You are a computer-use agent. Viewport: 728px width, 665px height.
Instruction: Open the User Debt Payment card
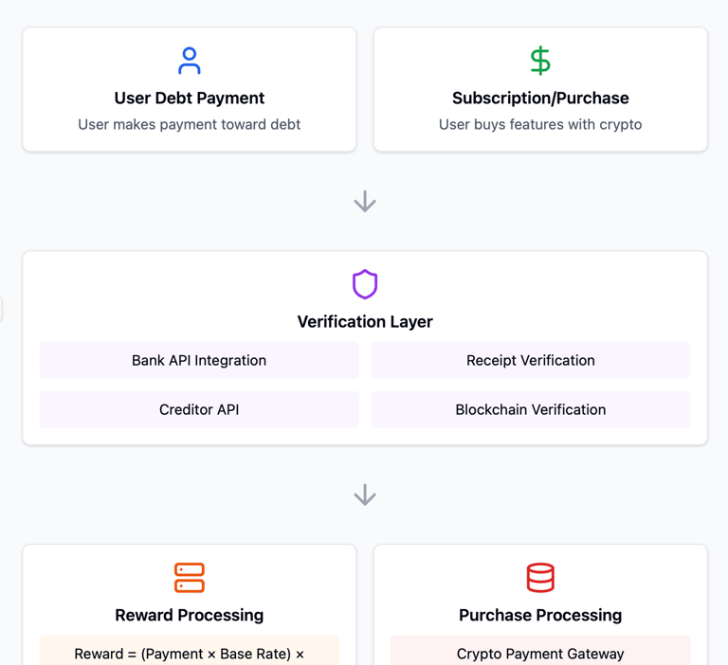190,89
